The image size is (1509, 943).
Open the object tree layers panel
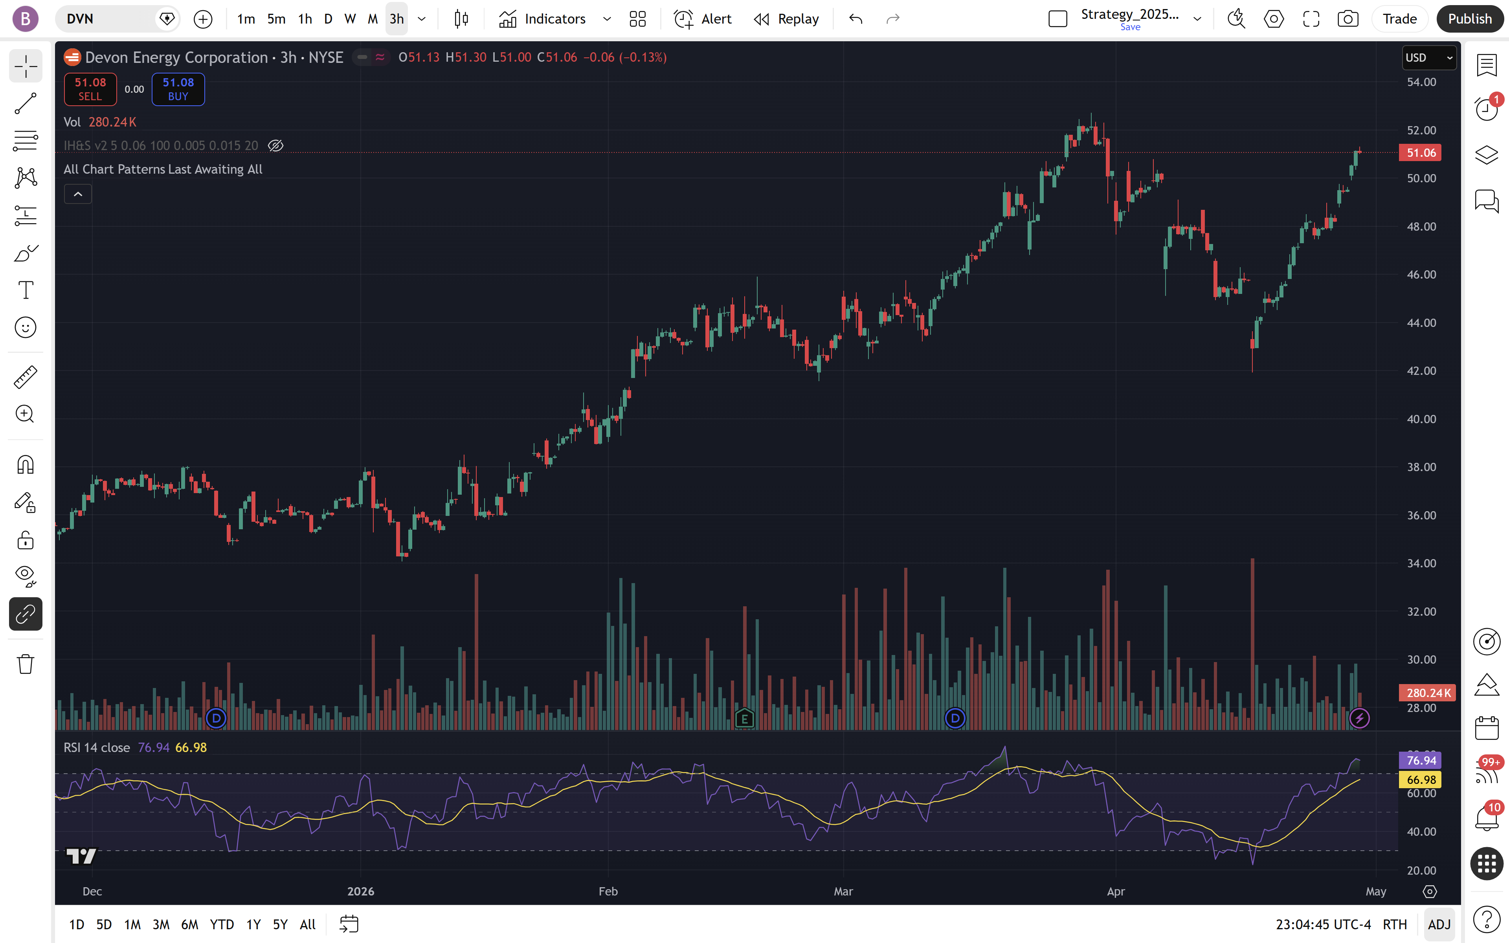(1487, 155)
